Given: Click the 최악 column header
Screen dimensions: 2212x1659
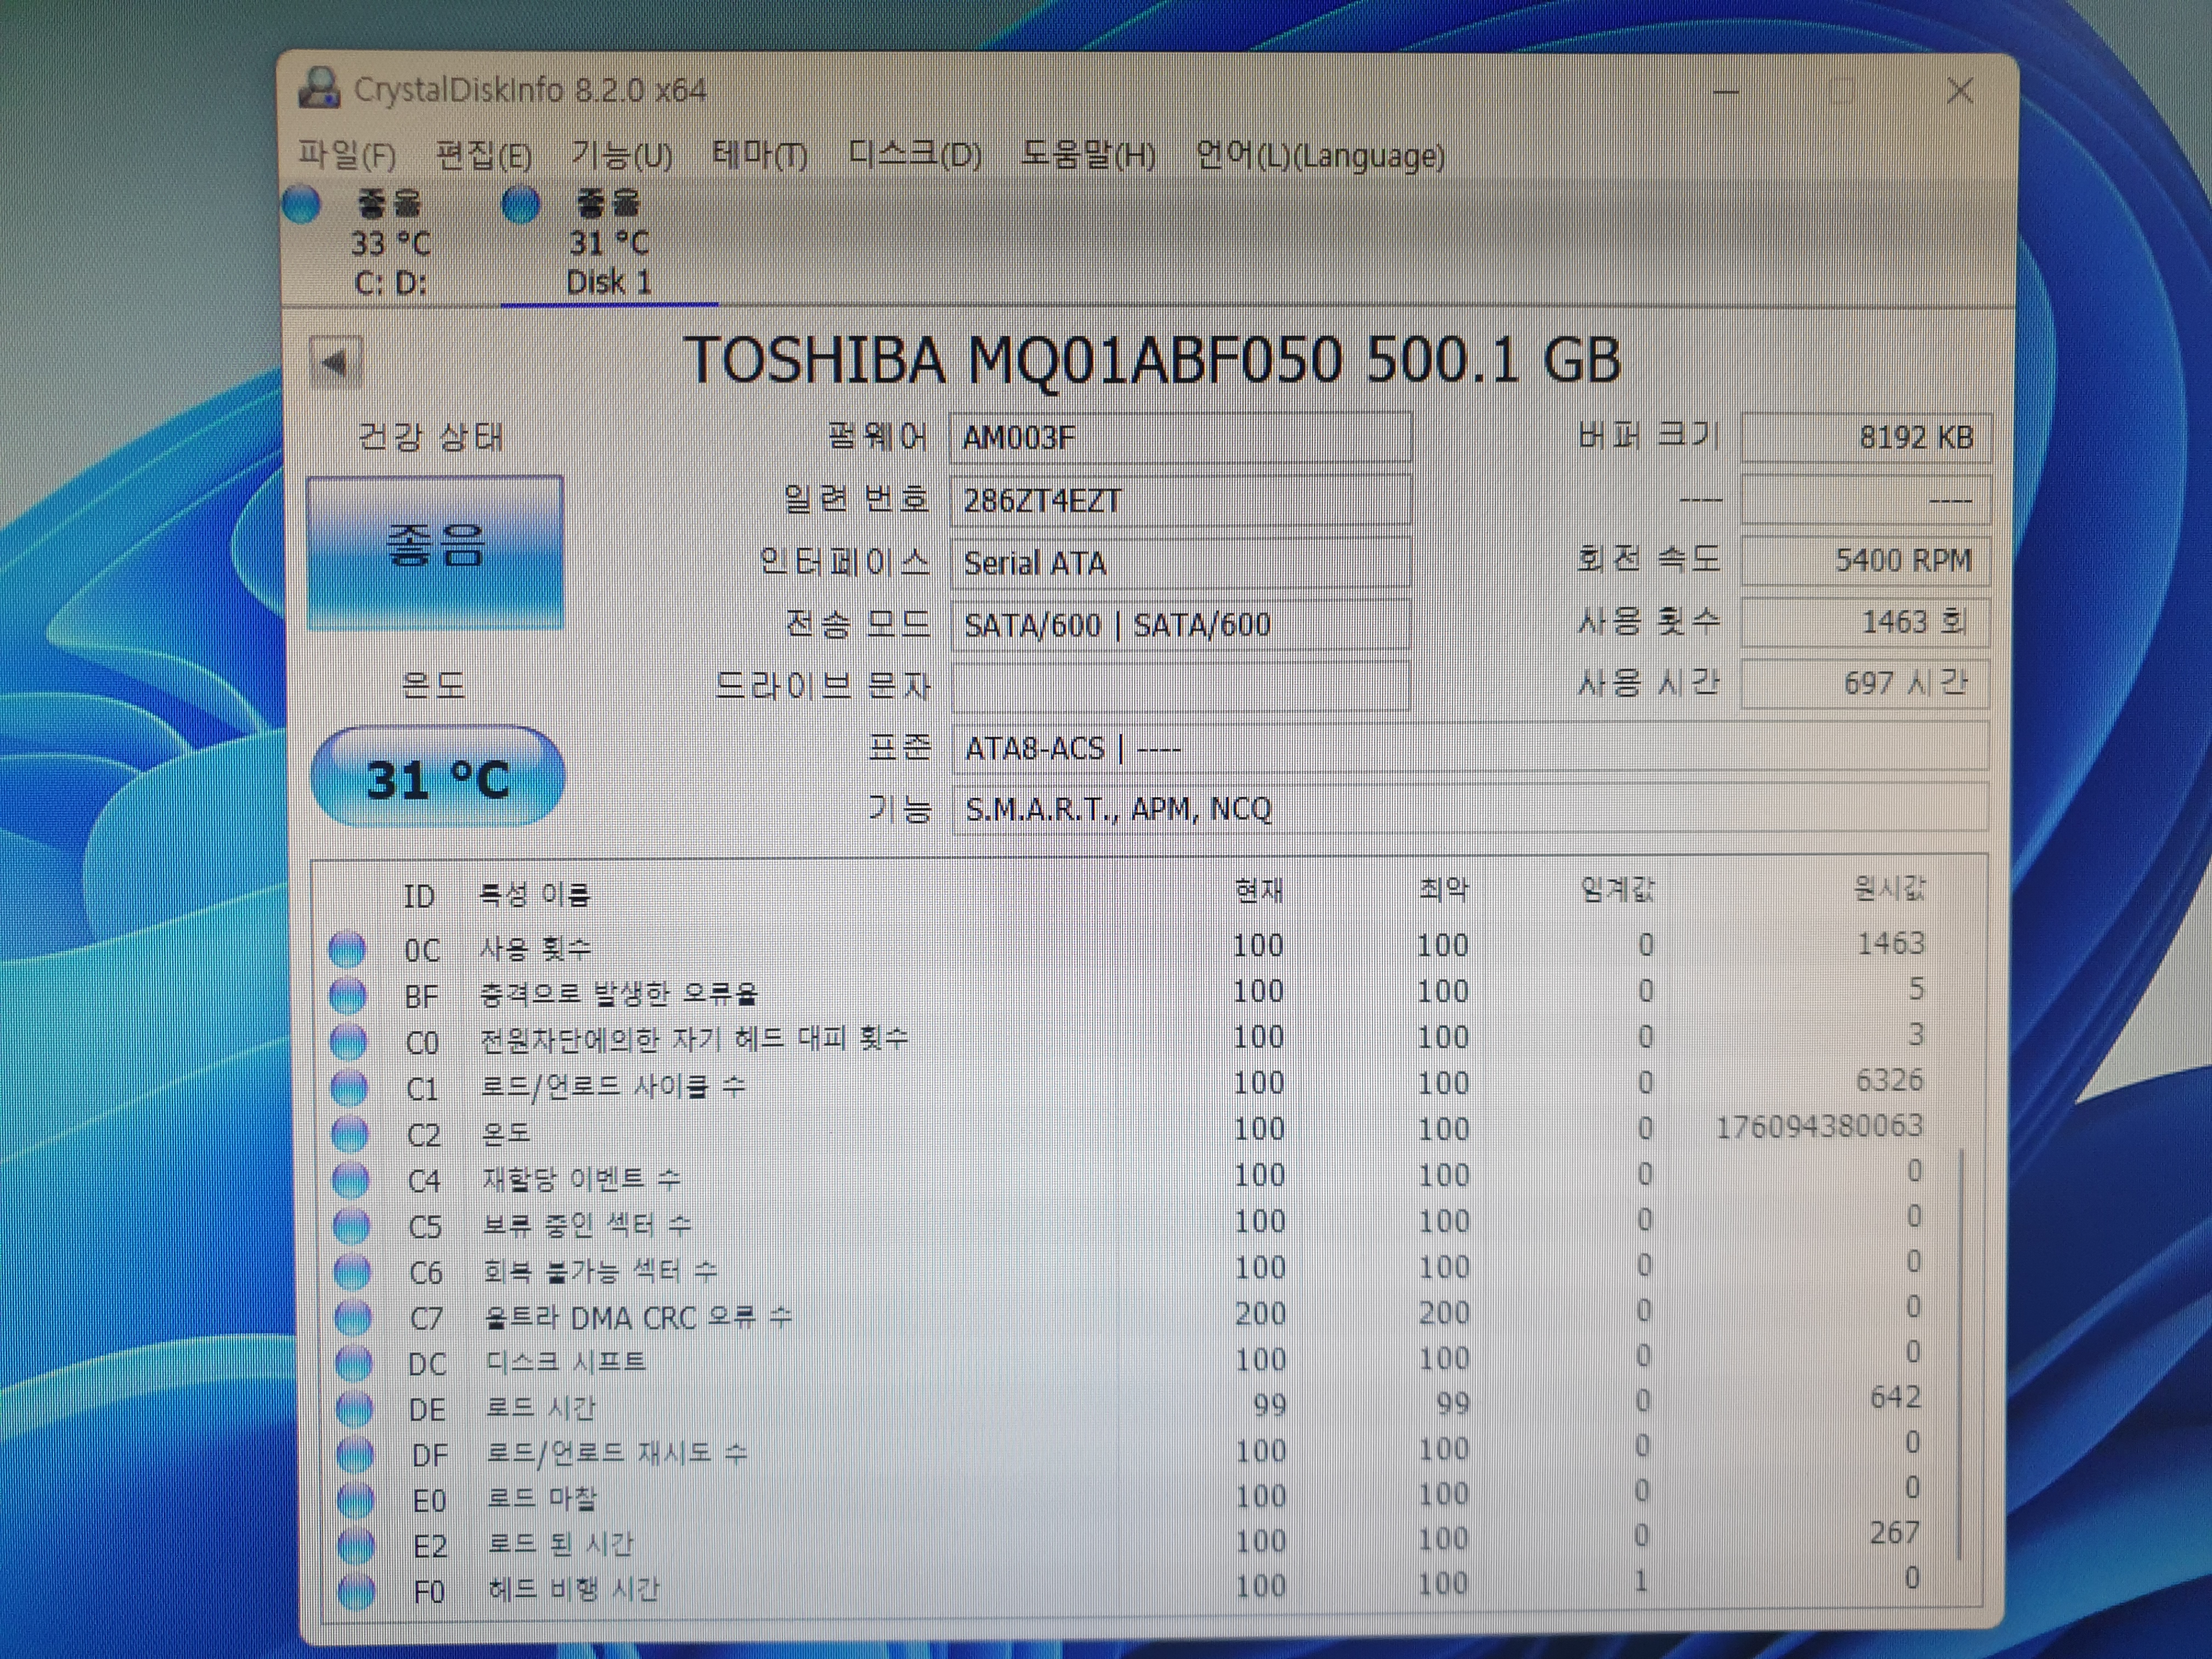Looking at the screenshot, I should 1443,888.
